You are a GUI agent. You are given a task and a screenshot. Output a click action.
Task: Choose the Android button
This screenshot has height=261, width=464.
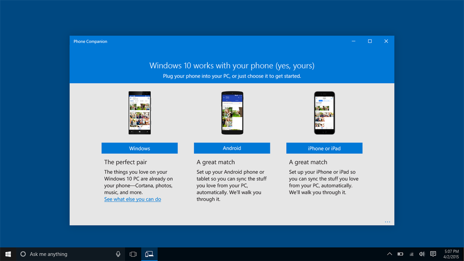click(x=232, y=148)
